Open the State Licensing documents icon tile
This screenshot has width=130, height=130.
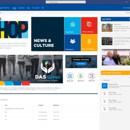pyautogui.click(x=89, y=25)
